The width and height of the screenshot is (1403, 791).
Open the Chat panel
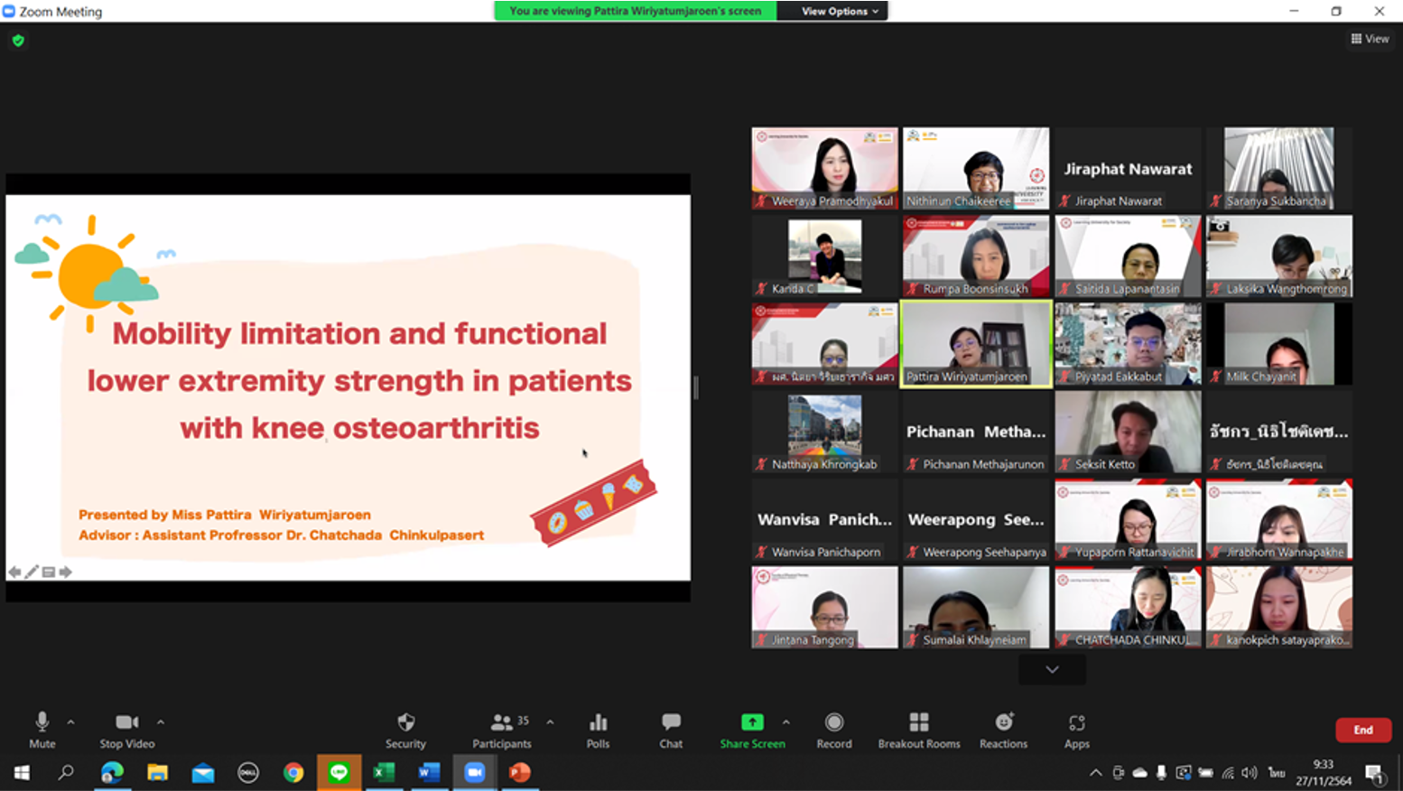pyautogui.click(x=670, y=730)
